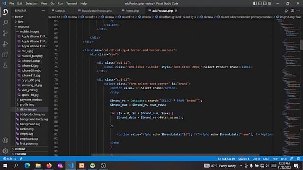Switch to the home.php tab
Image resolution: width=303 pixels, height=170 pixels.
point(132,10)
